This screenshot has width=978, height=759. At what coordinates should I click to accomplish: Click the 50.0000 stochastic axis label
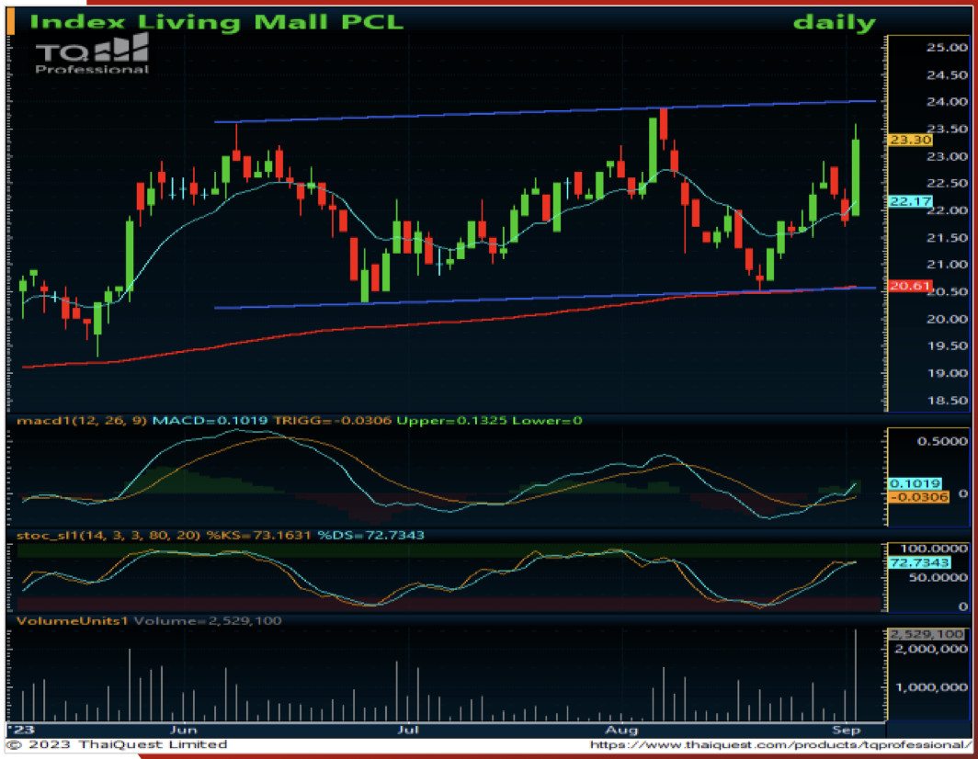click(938, 577)
